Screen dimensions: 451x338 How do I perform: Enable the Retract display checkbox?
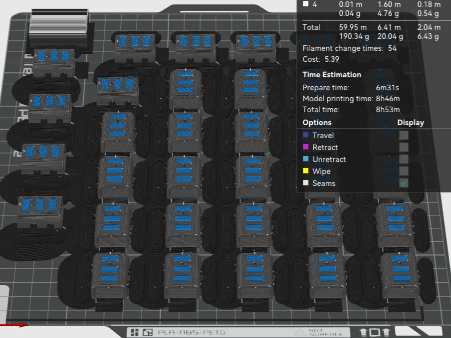[x=404, y=147]
